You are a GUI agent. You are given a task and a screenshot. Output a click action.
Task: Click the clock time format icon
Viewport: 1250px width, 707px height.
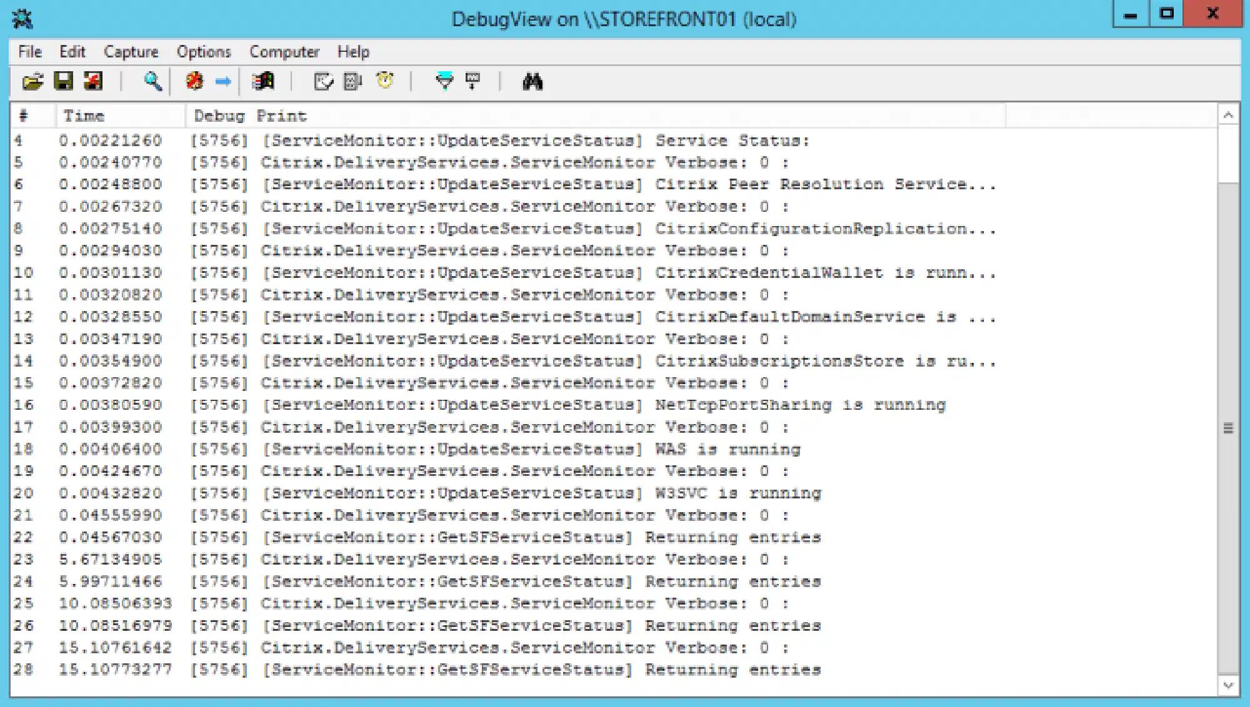tap(385, 81)
